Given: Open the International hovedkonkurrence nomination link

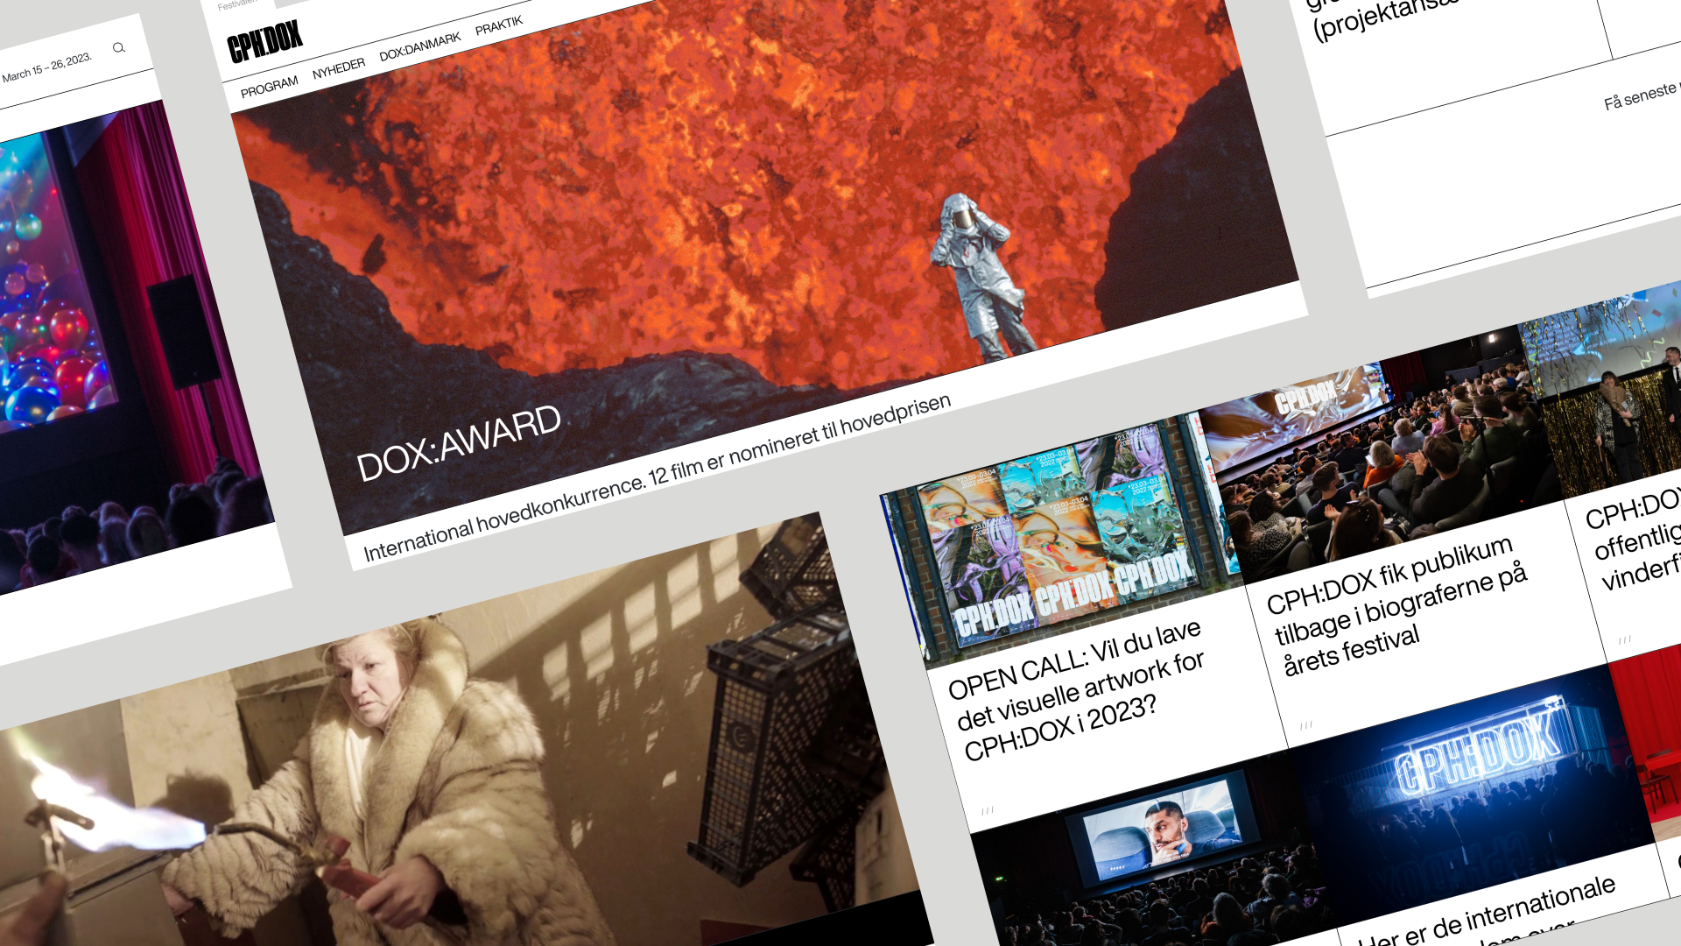Looking at the screenshot, I should pyautogui.click(x=657, y=478).
